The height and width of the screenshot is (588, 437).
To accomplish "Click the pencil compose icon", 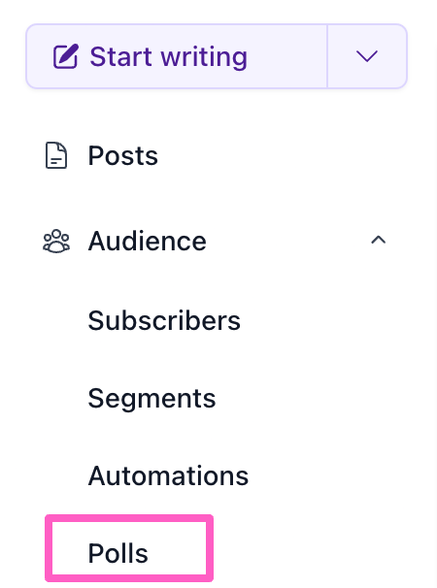I will point(66,56).
